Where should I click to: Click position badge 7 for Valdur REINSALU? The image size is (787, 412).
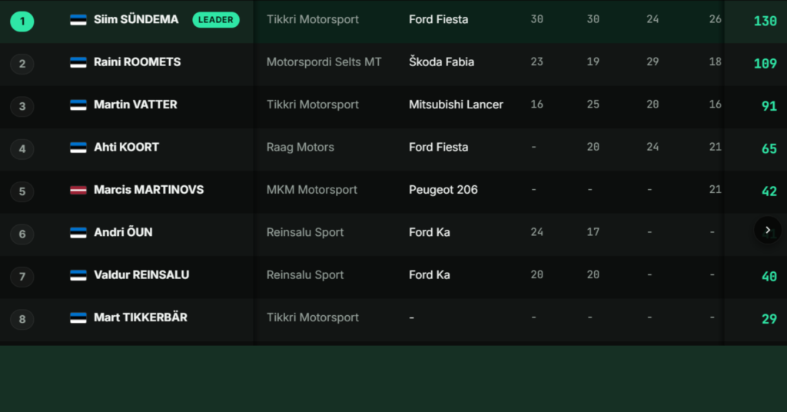22,277
